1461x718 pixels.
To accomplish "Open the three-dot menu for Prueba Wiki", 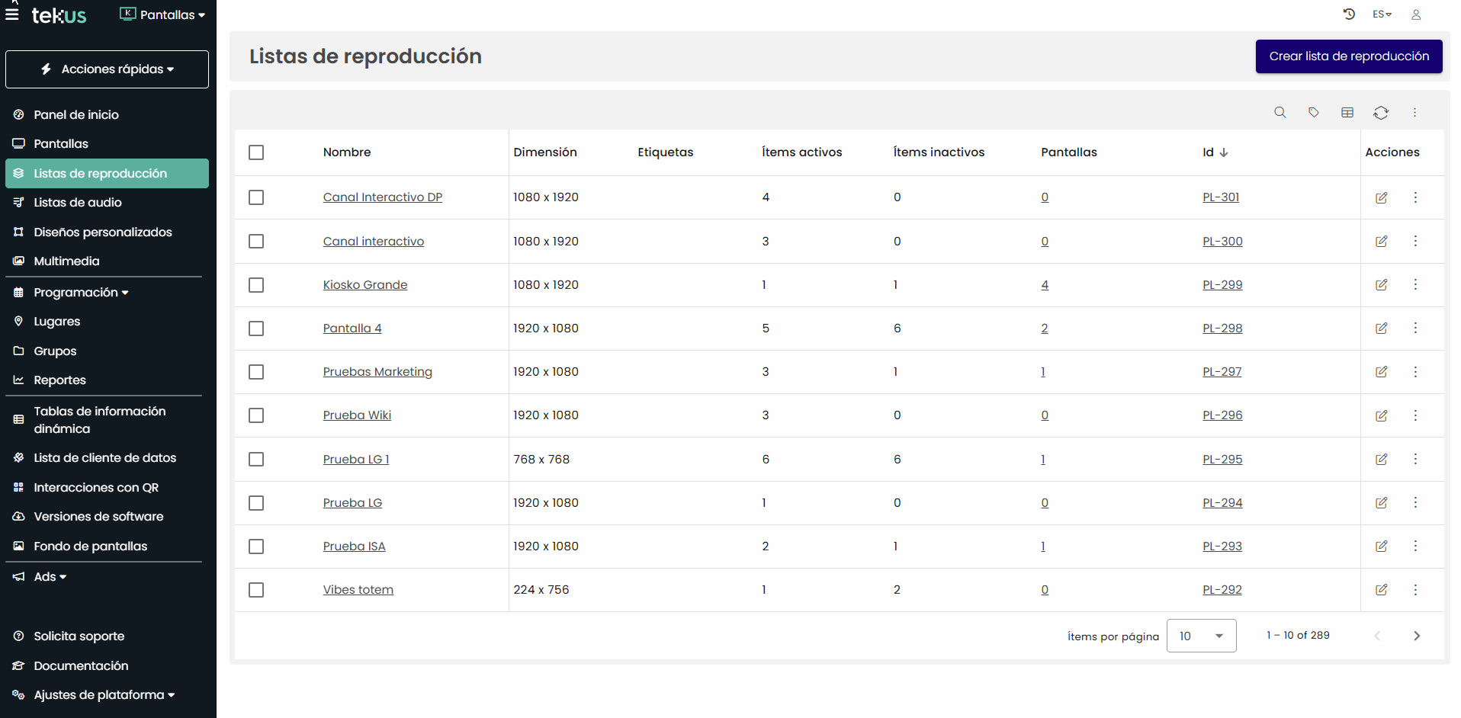I will pyautogui.click(x=1416, y=415).
